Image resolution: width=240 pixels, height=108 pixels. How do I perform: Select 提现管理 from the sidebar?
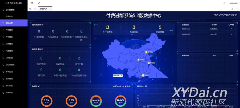(x=9, y=79)
